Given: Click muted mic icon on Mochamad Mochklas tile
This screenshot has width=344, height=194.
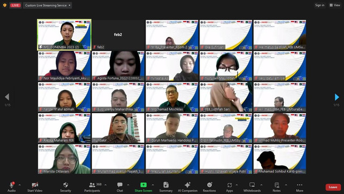Looking at the screenshot, I should (x=148, y=109).
